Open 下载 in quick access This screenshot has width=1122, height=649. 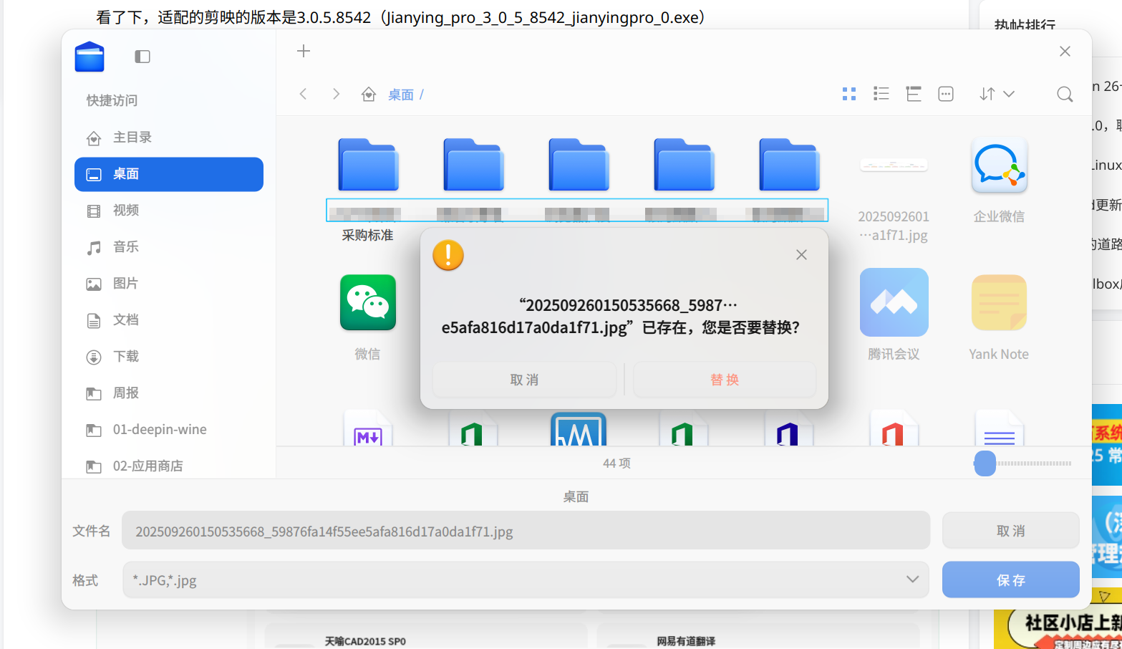tap(169, 357)
